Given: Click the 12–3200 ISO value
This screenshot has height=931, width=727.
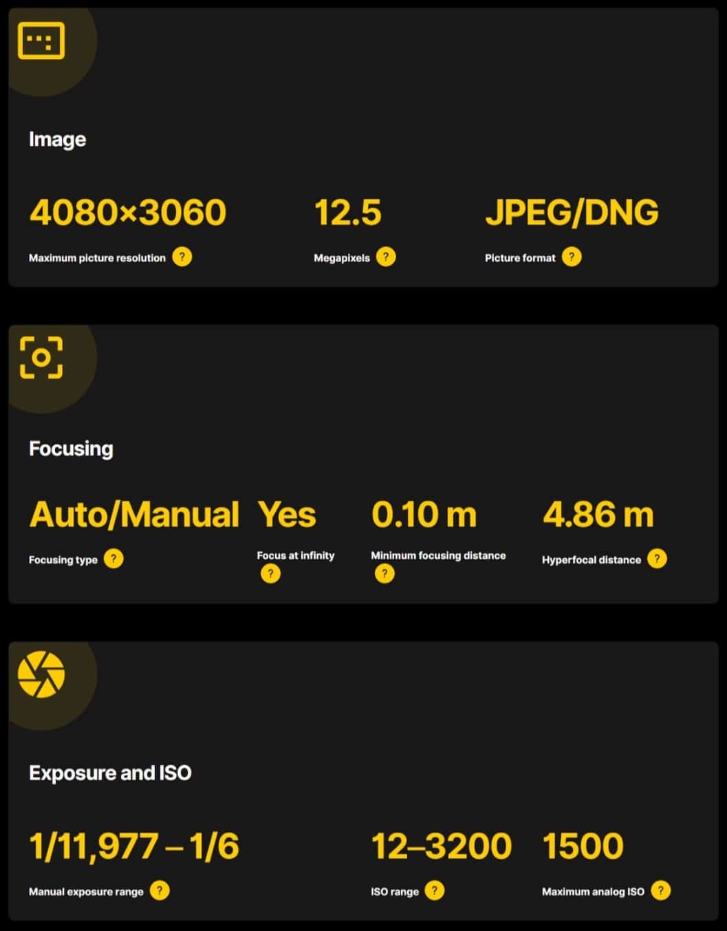Looking at the screenshot, I should coord(441,846).
